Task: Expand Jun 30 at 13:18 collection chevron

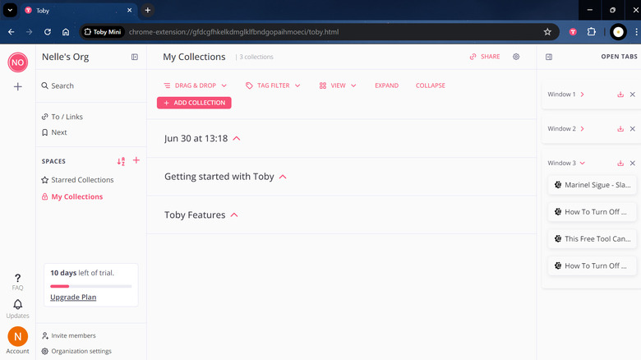Action: click(237, 139)
